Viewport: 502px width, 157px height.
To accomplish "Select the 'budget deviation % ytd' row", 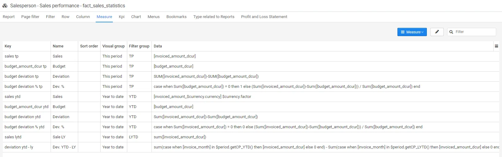I will click(25, 127).
